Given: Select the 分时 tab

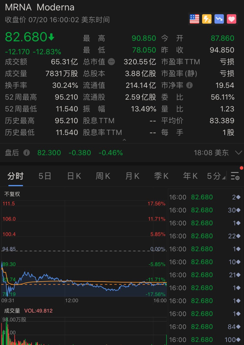Looking at the screenshot, I should pyautogui.click(x=15, y=176).
